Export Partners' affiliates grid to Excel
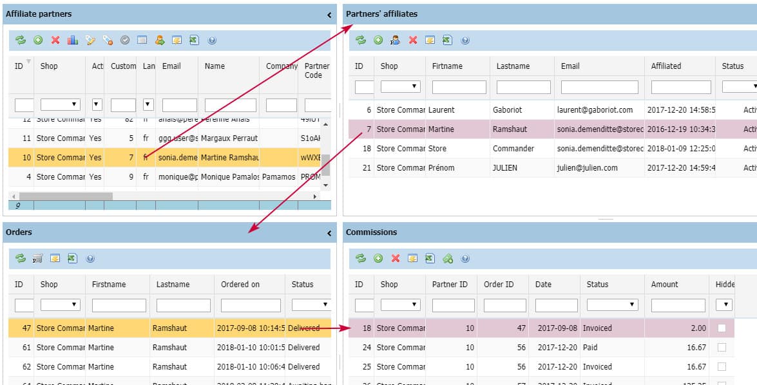This screenshot has width=757, height=385. [x=447, y=40]
